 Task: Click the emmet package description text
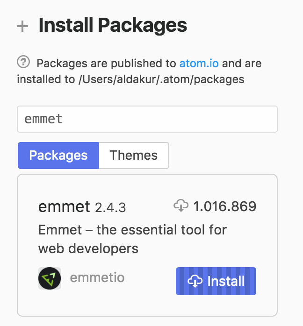(132, 239)
